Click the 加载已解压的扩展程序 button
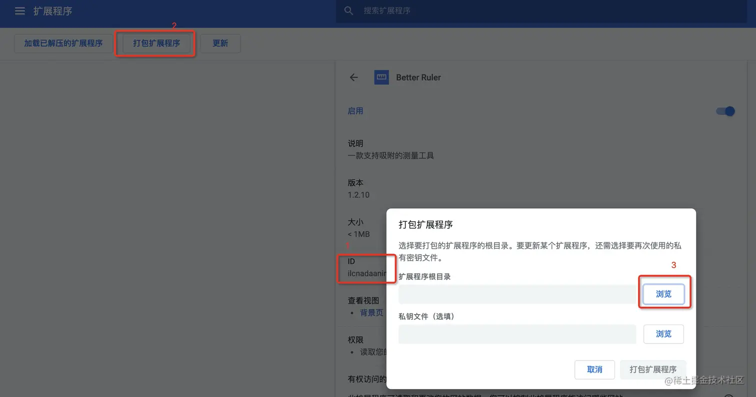Image resolution: width=756 pixels, height=397 pixels. [x=63, y=43]
